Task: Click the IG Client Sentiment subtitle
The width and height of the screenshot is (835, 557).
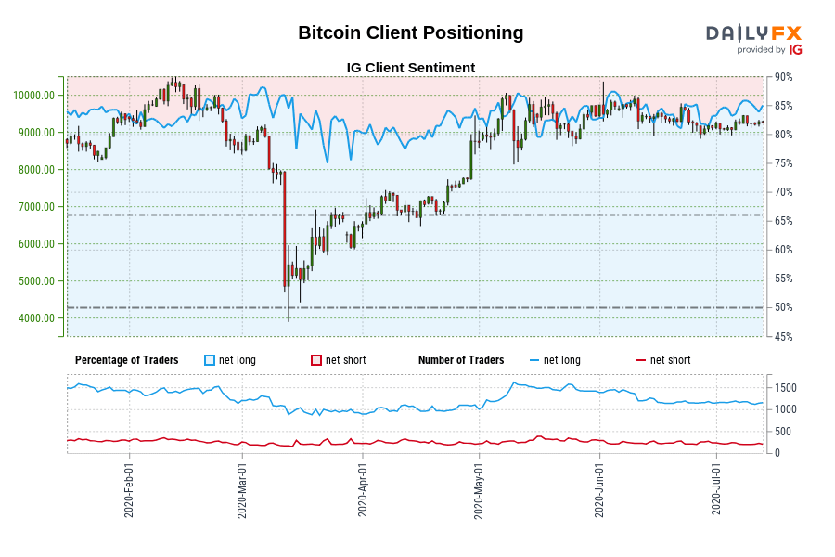Action: (x=411, y=68)
